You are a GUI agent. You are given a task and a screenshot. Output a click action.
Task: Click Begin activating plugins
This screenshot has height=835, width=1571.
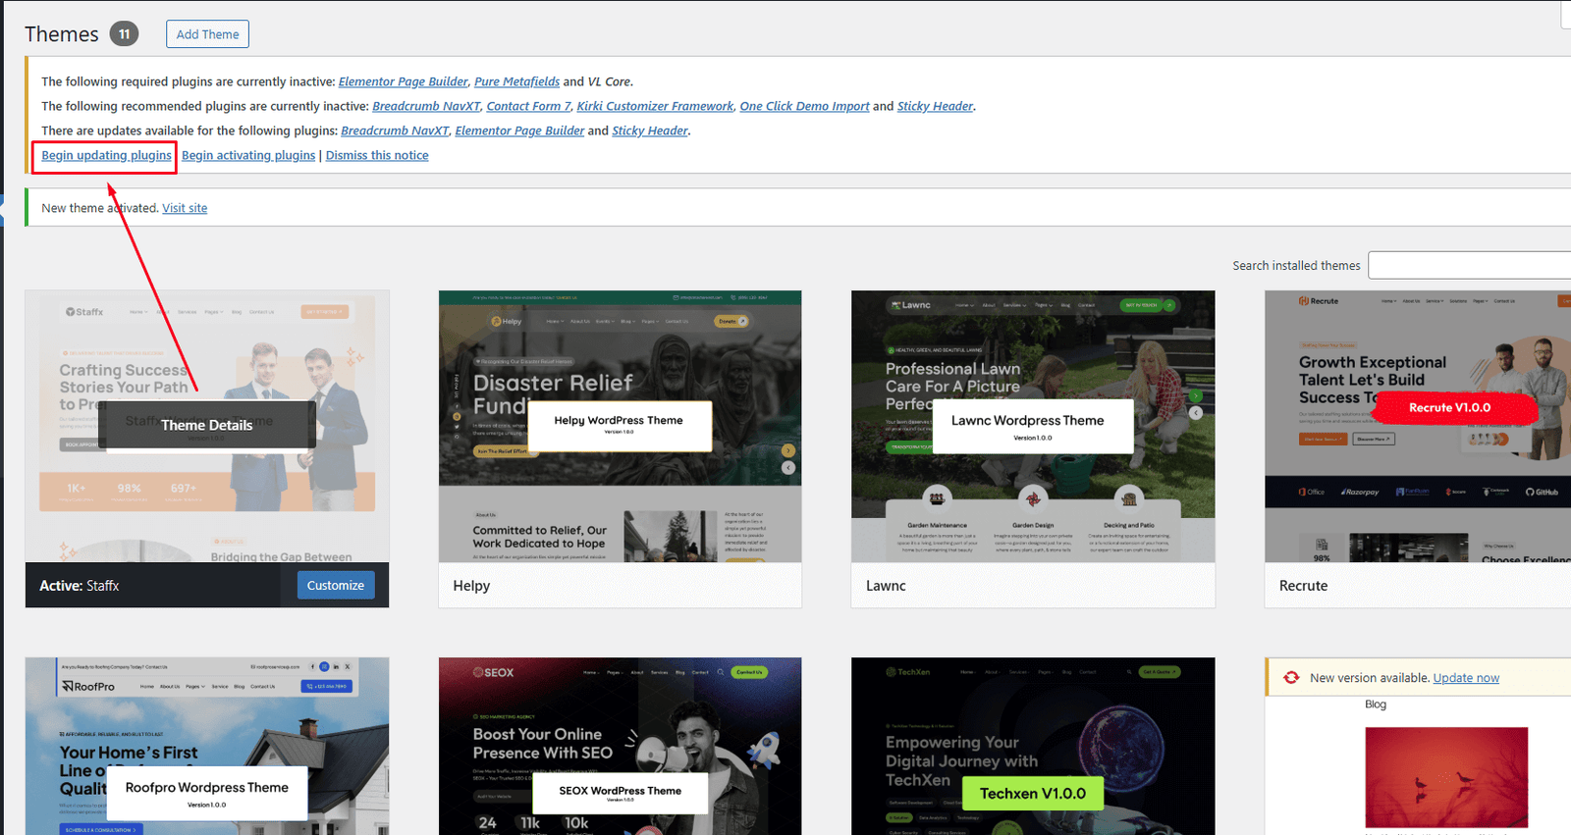[248, 155]
